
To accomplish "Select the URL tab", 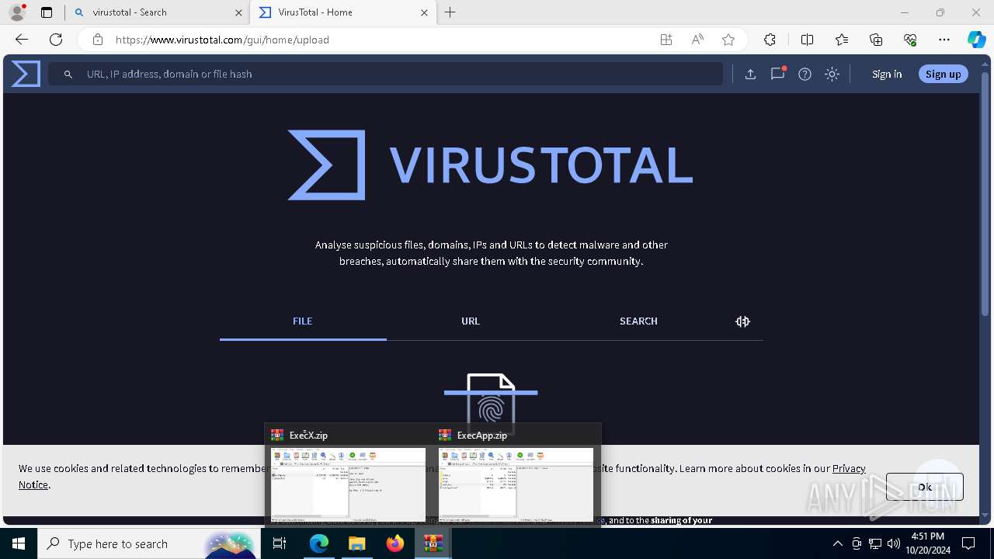I will pos(471,321).
